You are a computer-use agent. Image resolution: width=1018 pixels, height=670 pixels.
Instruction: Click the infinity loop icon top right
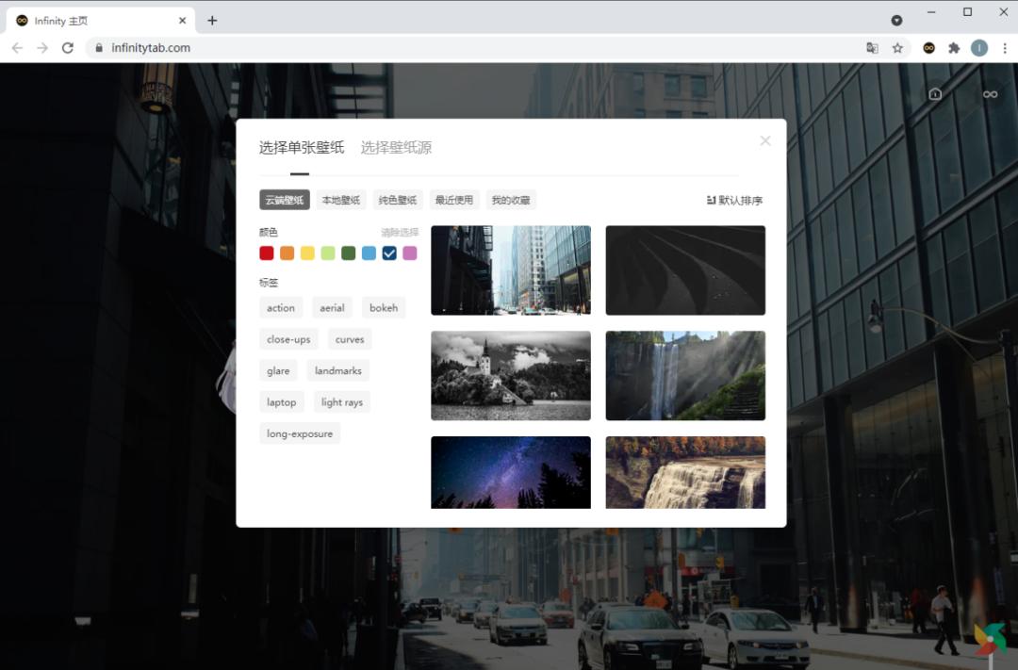pyautogui.click(x=989, y=93)
